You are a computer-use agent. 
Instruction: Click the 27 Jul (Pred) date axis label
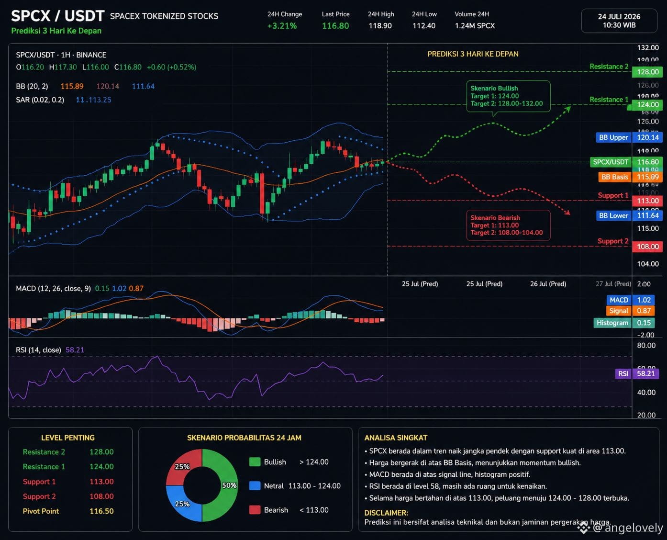coord(613,284)
